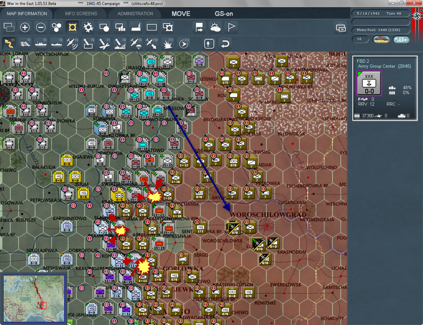Select the F8 bomb city icon
Screen dimensions: 423x325
click(120, 43)
